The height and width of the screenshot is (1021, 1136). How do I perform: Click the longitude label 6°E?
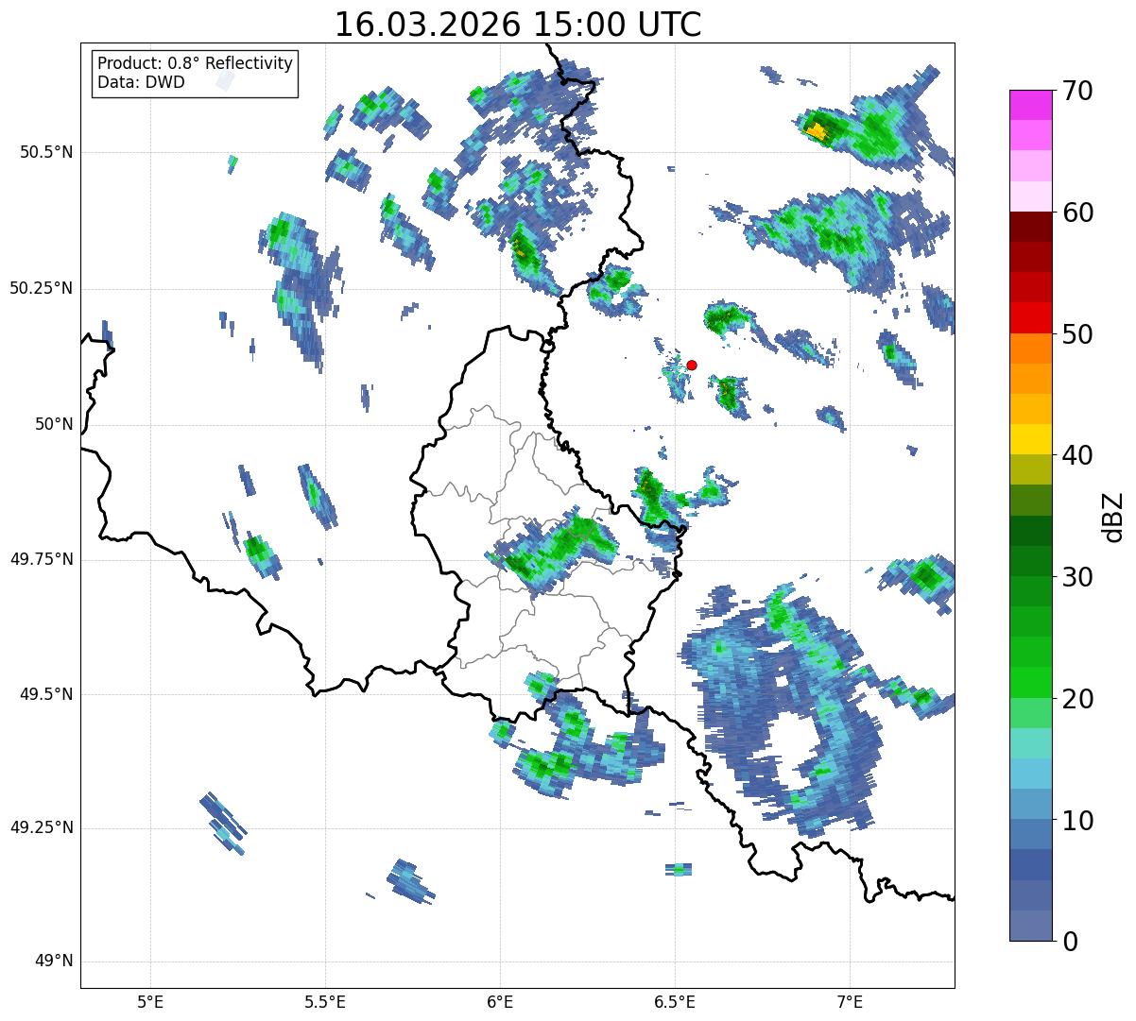(500, 1001)
